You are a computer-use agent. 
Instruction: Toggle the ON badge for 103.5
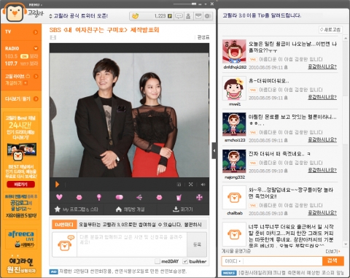pos(24,56)
